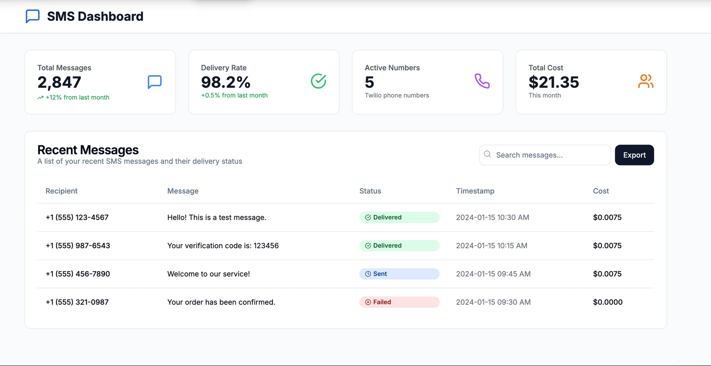The width and height of the screenshot is (711, 366).
Task: Click the Timestamp column header
Action: (475, 191)
